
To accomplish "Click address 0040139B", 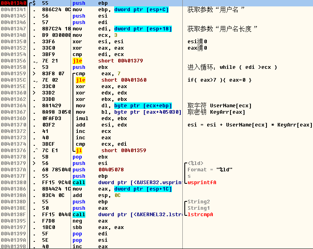I will point(14,247).
